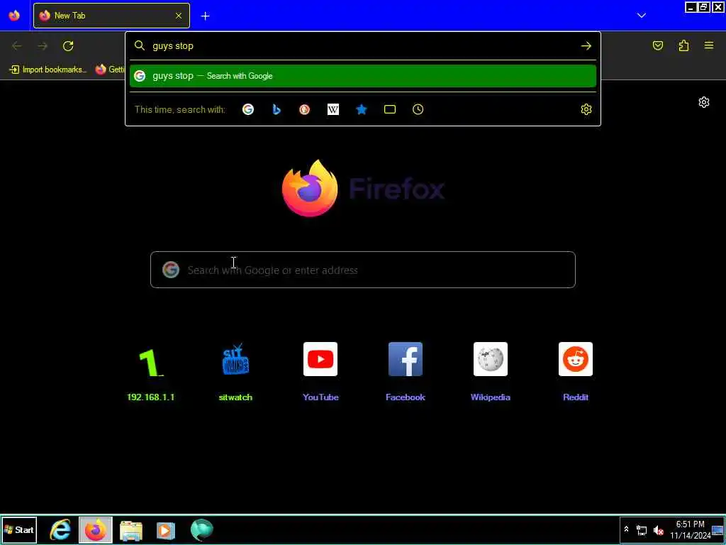Open the green globe app on taskbar

202,530
